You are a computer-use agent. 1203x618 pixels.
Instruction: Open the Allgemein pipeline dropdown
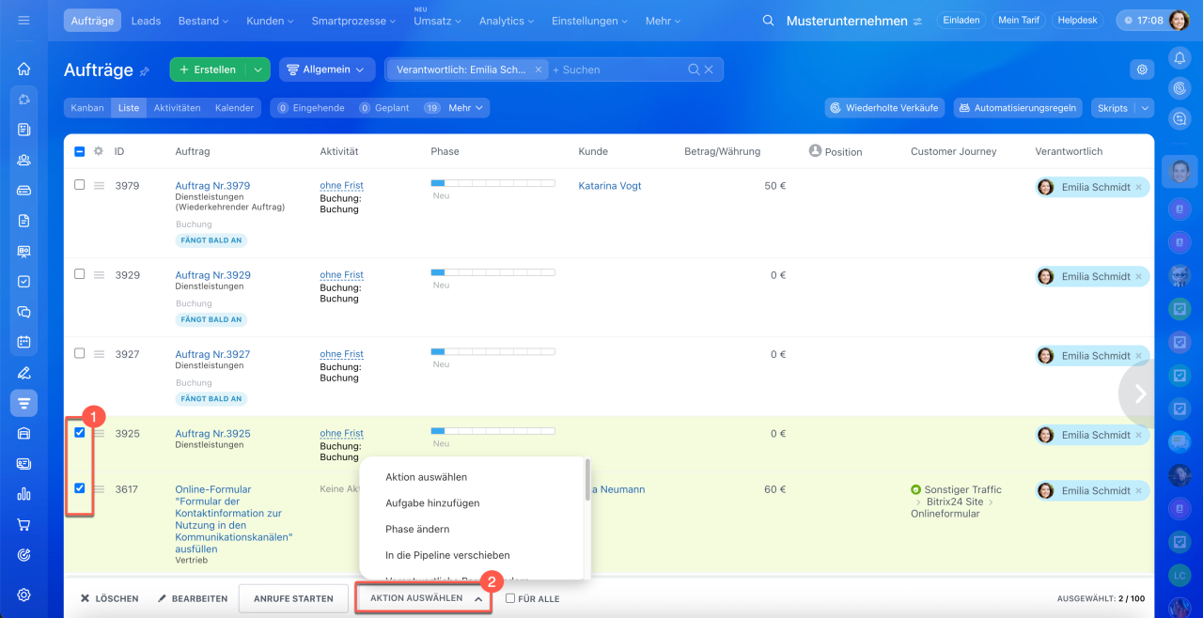pos(326,70)
